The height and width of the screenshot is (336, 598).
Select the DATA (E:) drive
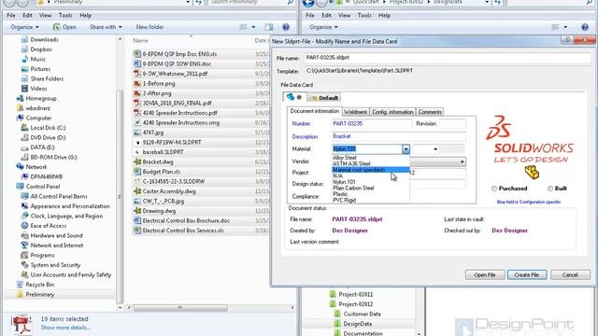point(42,147)
